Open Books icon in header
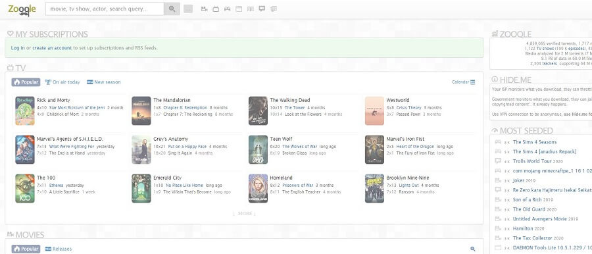 pos(251,9)
